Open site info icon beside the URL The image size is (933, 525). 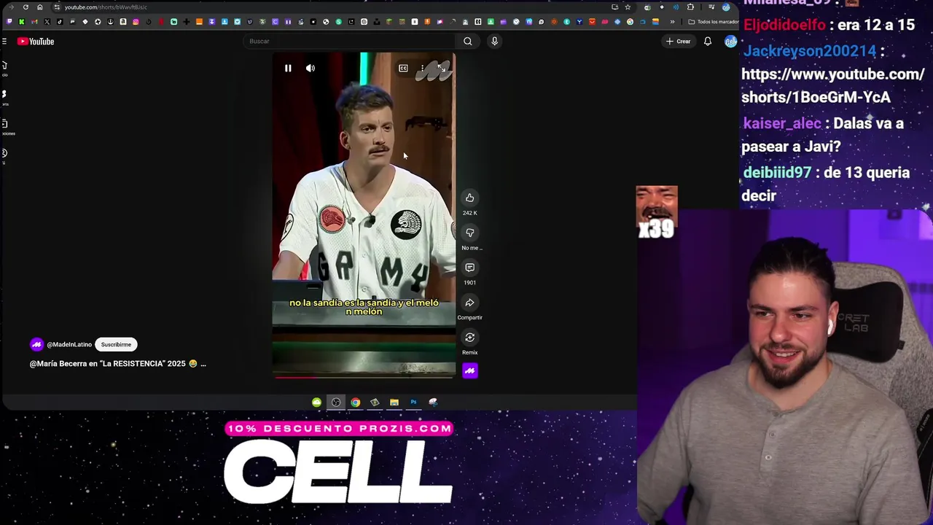pos(56,7)
